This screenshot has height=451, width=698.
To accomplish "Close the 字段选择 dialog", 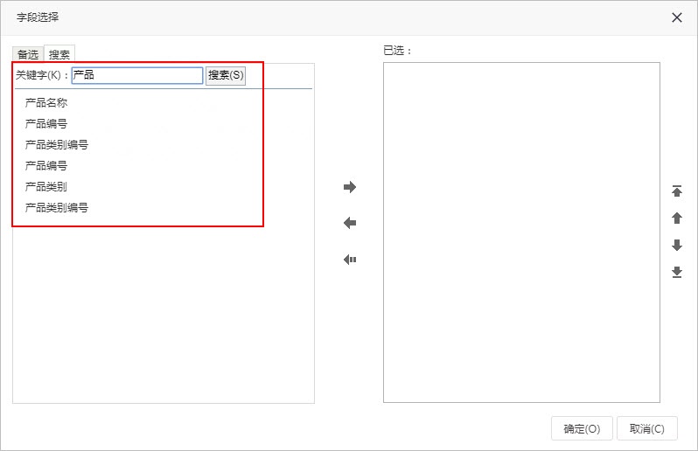I will tap(677, 17).
